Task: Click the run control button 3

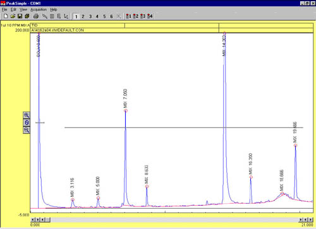Action: pos(143,16)
